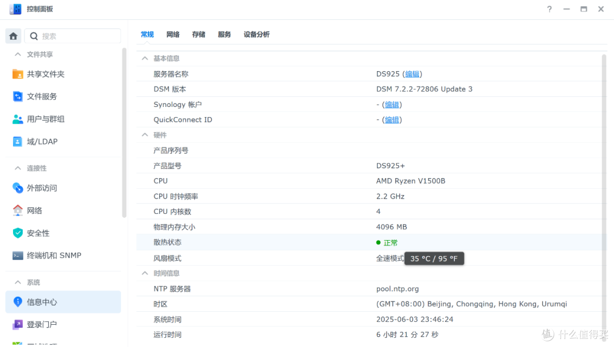The width and height of the screenshot is (614, 347).
Task: Click the 全速模式 fan mode value
Action: (x=389, y=258)
